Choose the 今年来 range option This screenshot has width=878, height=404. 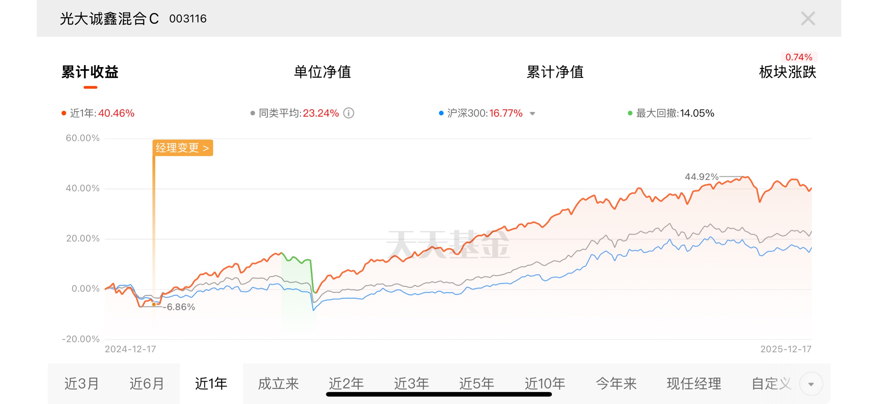616,384
